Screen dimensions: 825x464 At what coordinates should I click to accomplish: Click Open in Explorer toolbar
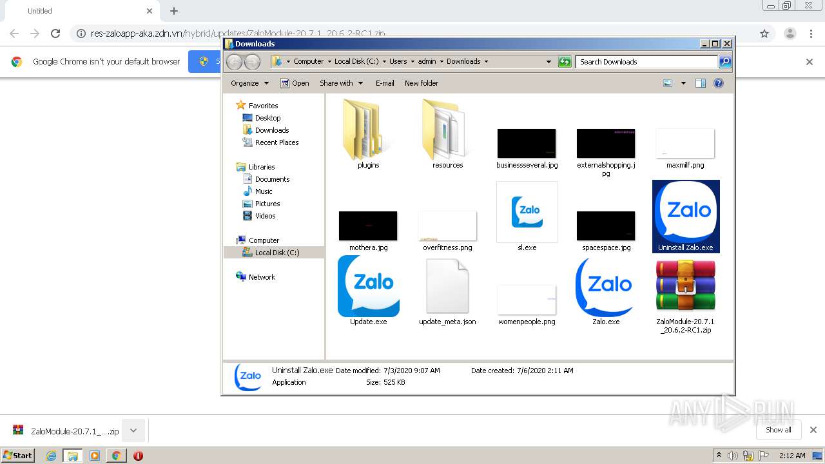pyautogui.click(x=295, y=83)
